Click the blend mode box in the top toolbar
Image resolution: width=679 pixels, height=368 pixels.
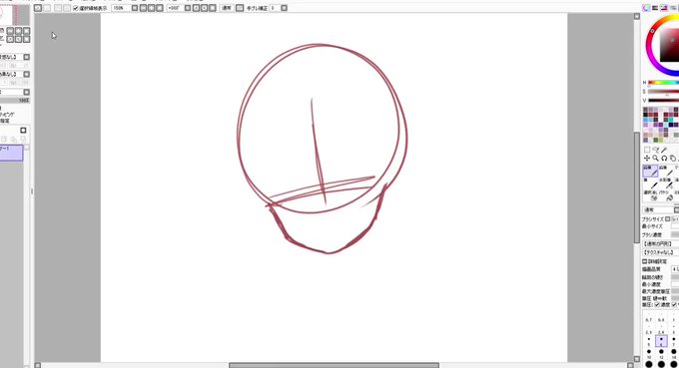pos(227,8)
